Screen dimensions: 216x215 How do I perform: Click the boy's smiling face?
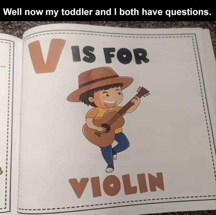click(x=110, y=98)
